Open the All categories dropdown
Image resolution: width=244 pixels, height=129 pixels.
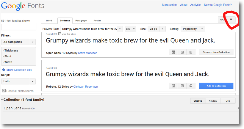[x=18, y=42]
